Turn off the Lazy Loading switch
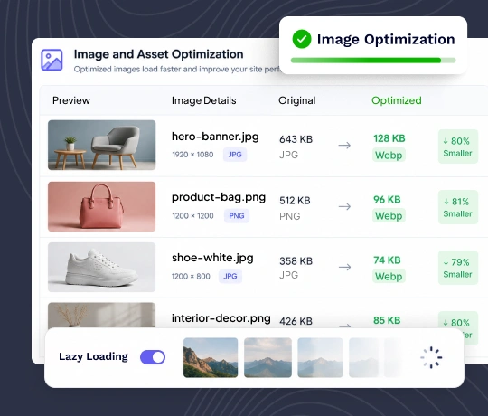 [153, 357]
